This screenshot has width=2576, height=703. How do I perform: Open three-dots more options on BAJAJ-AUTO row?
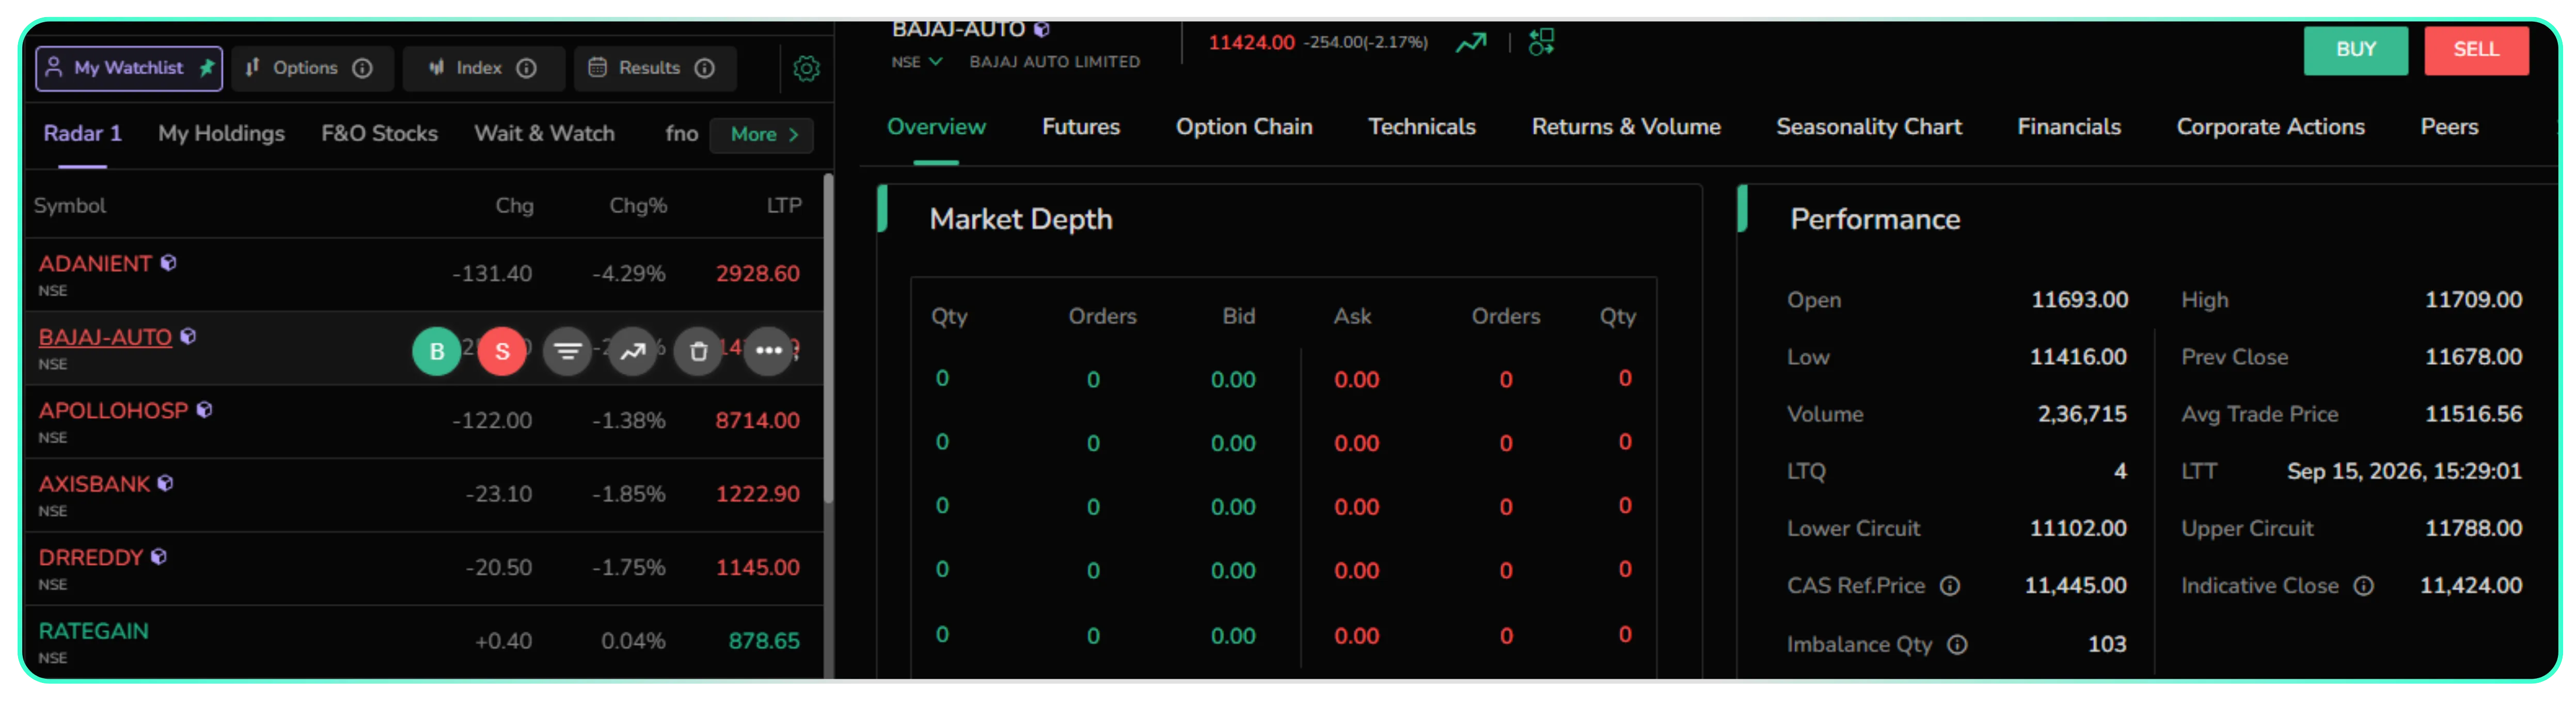pos(768,351)
